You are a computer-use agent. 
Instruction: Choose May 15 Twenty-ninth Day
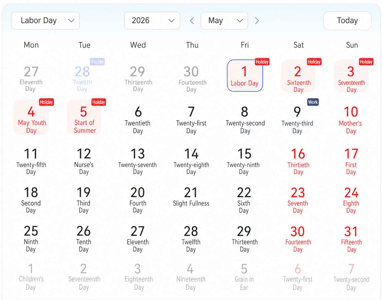244,161
